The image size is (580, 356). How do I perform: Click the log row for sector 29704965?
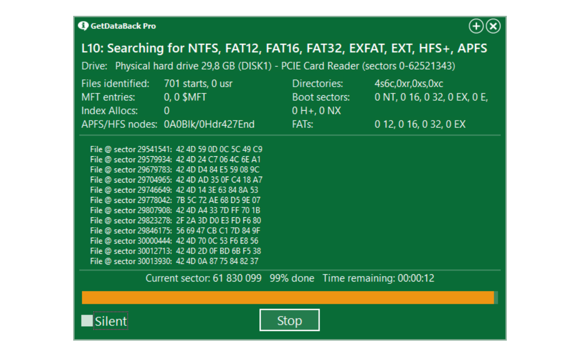click(176, 180)
